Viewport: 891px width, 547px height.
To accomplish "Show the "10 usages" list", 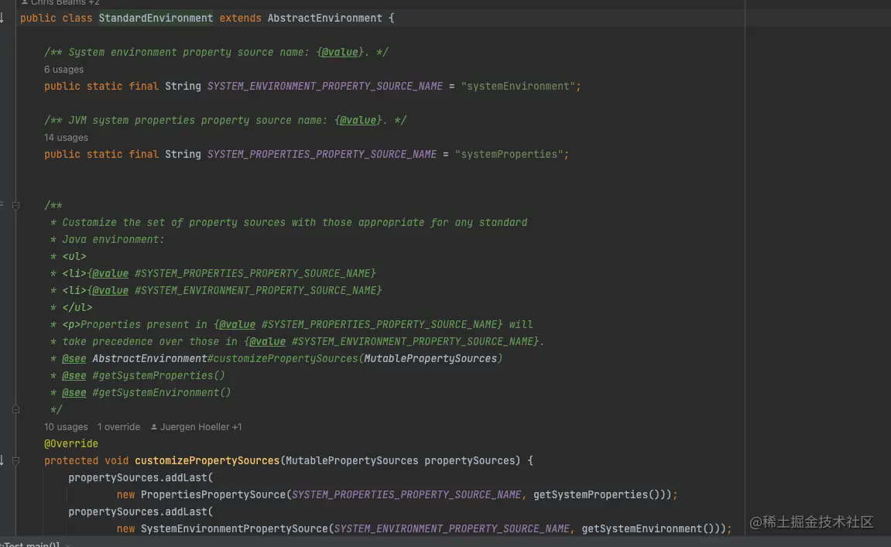I will tap(66, 426).
